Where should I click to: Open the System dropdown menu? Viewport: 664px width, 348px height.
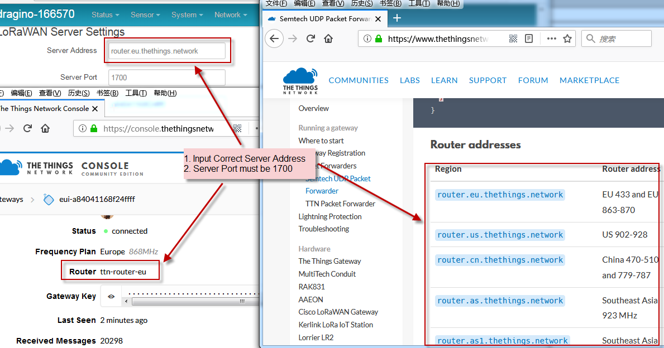187,15
